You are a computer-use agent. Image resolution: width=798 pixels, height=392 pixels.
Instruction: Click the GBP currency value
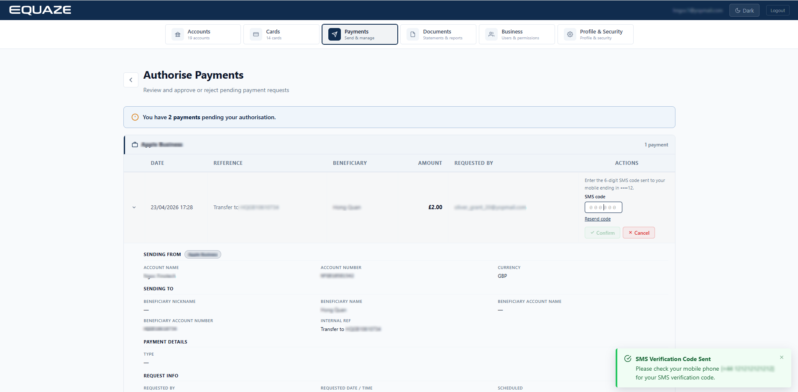[502, 276]
